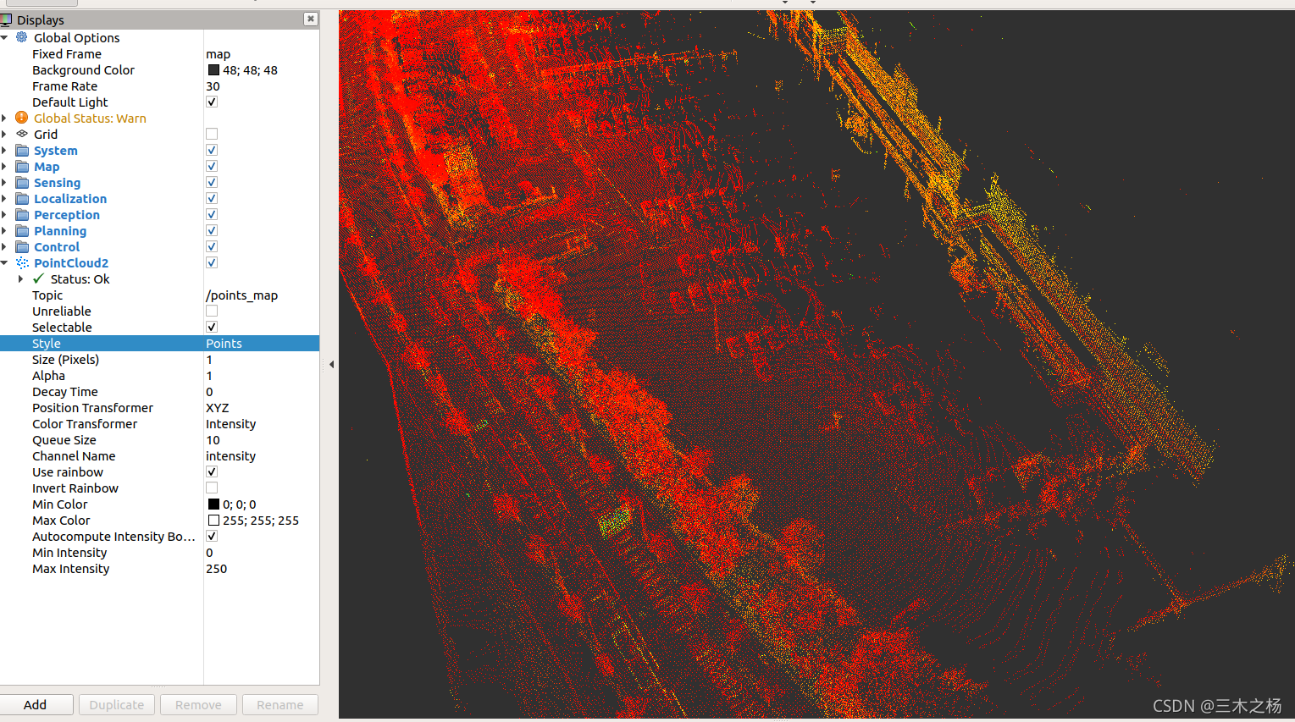The image size is (1295, 722).
Task: Disable the Planning group checkbox
Action: pos(212,230)
